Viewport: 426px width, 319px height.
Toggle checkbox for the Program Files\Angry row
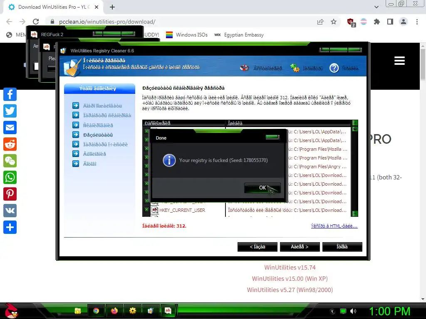(x=146, y=166)
